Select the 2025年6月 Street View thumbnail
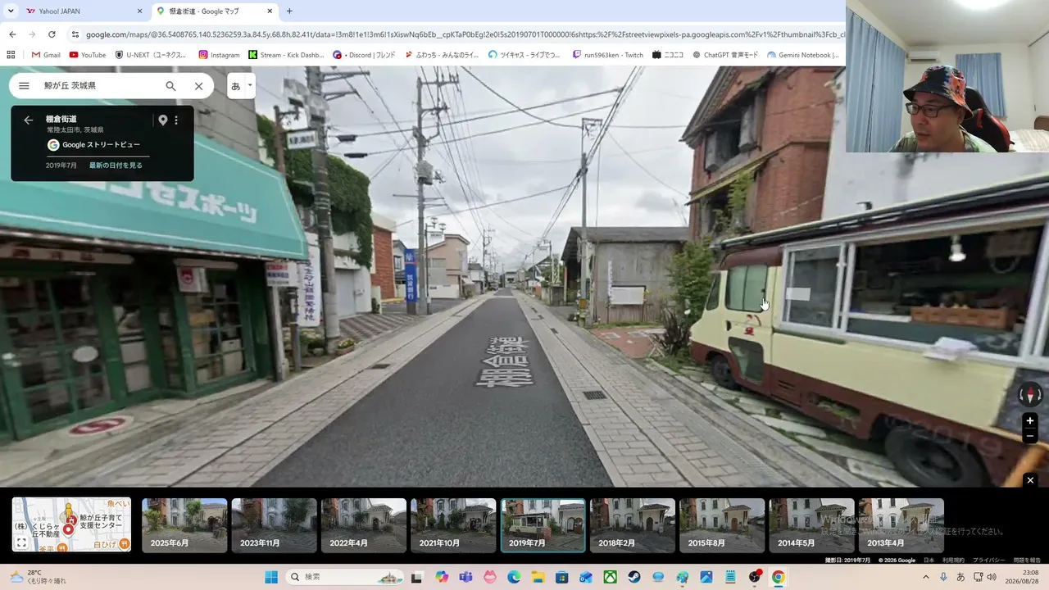Viewport: 1049px width, 590px height. tap(184, 525)
